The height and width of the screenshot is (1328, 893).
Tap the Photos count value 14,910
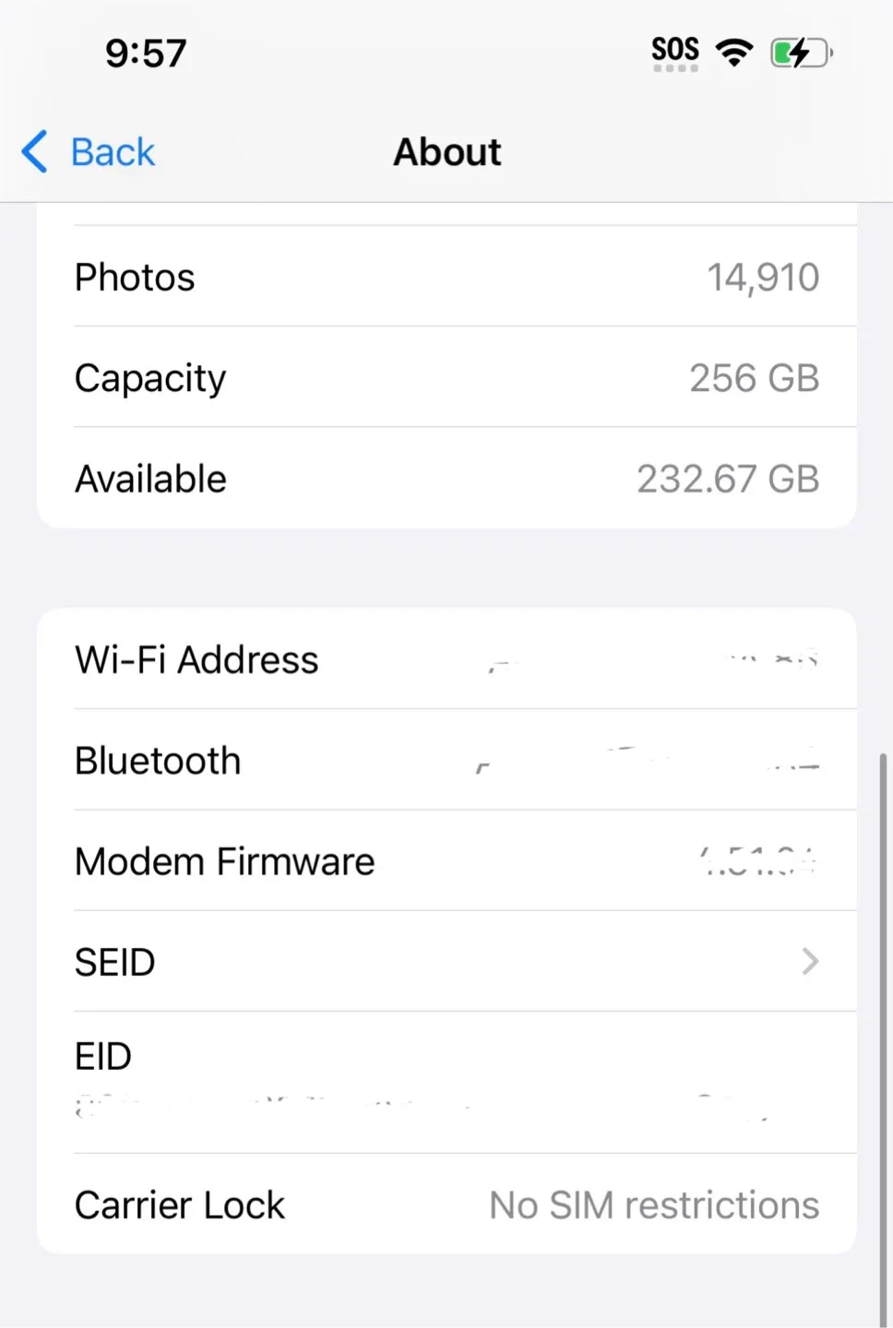(763, 277)
